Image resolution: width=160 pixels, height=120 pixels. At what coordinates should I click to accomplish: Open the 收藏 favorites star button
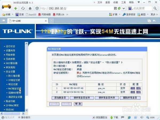click(x=6, y=15)
